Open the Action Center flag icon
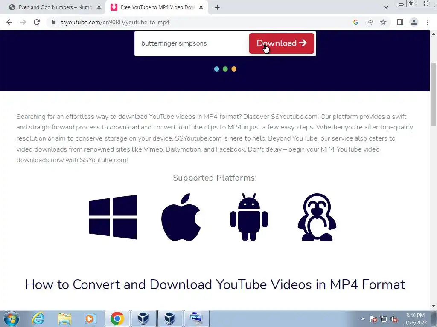 (x=373, y=319)
